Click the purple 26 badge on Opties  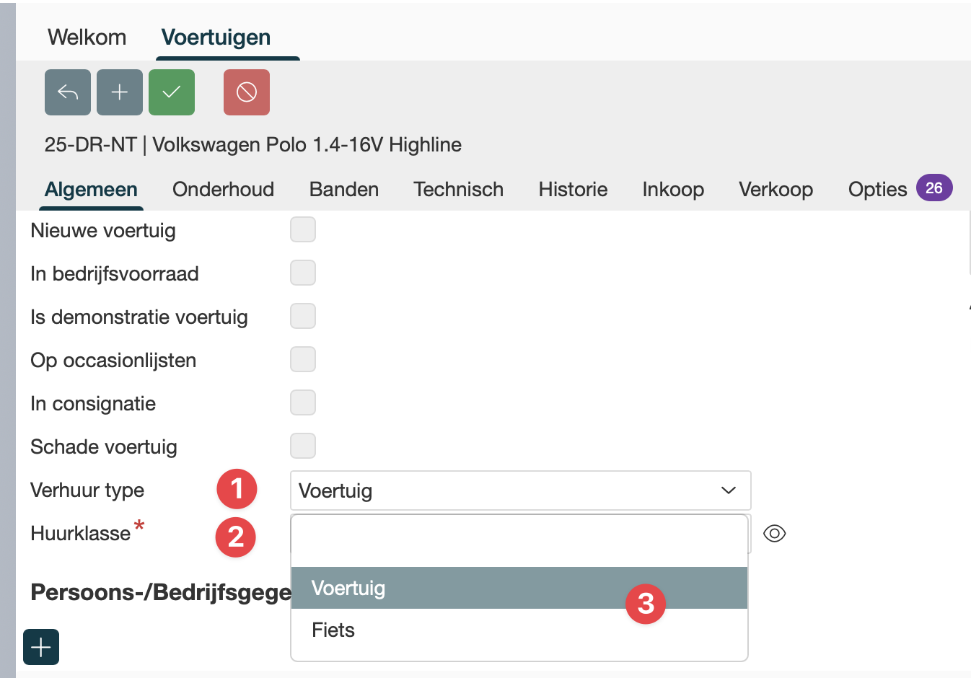(x=934, y=188)
